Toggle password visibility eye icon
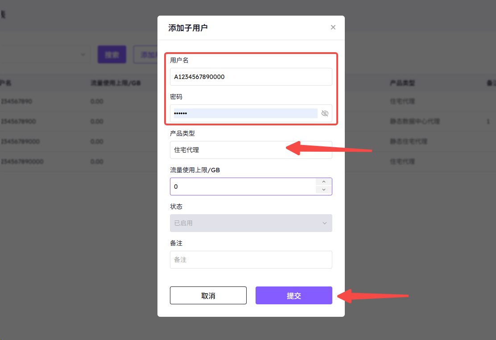496x340 pixels. [x=325, y=113]
